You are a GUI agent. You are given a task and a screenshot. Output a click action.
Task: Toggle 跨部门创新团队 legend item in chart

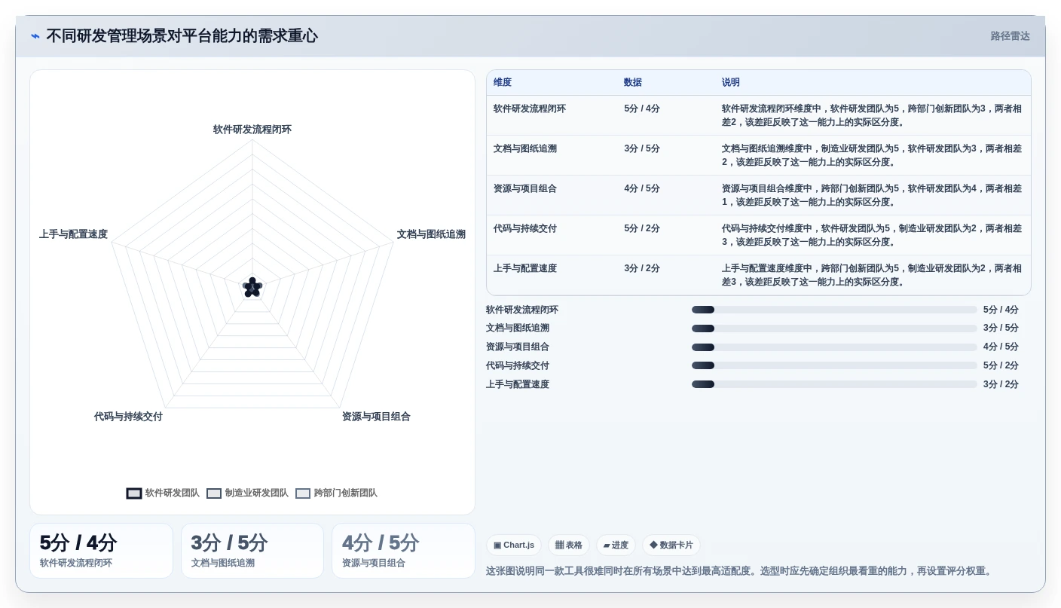[336, 493]
